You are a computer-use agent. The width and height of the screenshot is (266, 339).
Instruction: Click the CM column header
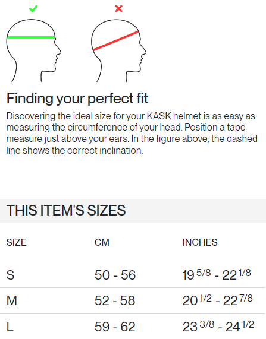click(x=102, y=242)
